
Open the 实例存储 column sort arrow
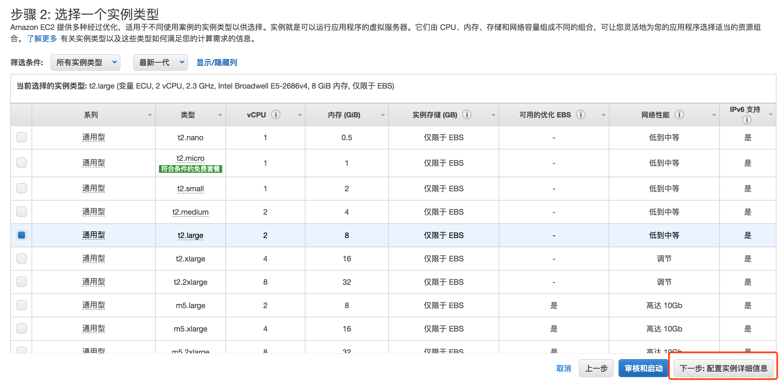493,115
